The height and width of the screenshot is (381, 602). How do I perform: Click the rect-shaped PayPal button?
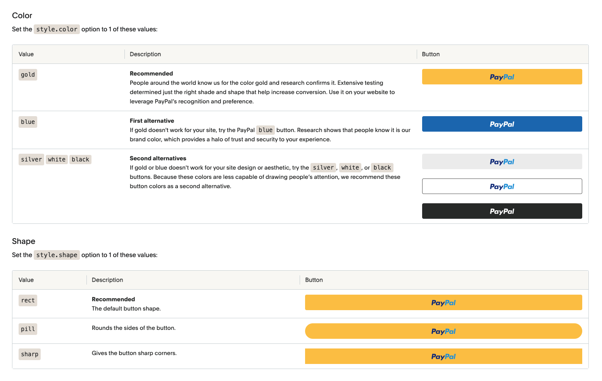click(x=443, y=302)
